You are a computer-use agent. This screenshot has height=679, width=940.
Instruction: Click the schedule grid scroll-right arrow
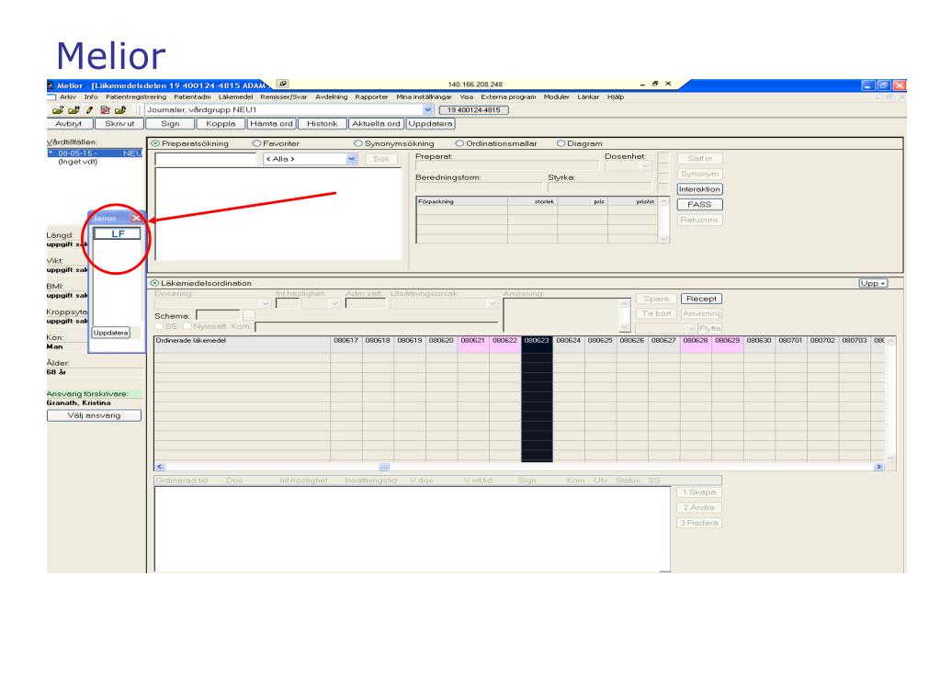pyautogui.click(x=878, y=467)
